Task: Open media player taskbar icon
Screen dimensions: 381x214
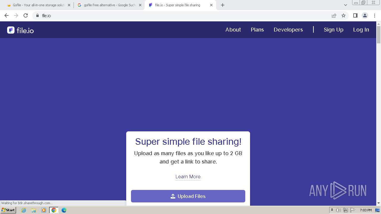Action: pos(44,210)
